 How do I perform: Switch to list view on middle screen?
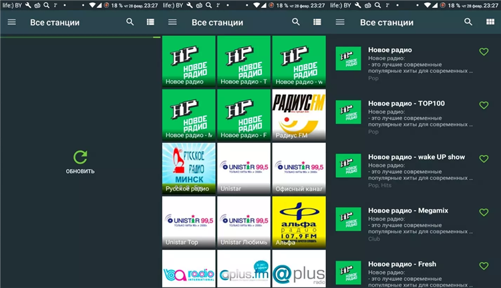pos(317,22)
